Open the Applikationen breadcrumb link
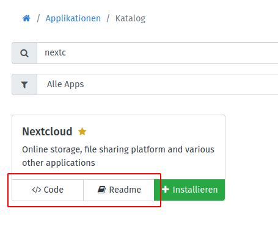The width and height of the screenshot is (278, 225). tap(73, 18)
